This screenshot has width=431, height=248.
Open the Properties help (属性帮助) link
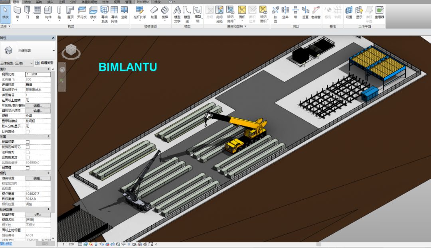pos(6,244)
